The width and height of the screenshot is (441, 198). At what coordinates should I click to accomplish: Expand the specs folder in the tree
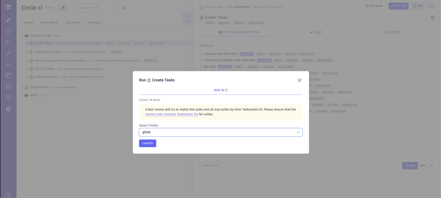[x=22, y=95]
